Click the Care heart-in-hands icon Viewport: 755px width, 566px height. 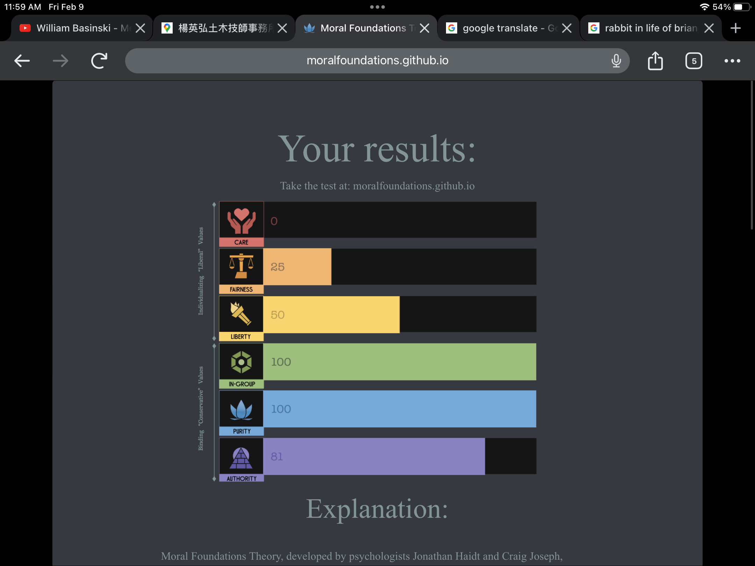(241, 220)
